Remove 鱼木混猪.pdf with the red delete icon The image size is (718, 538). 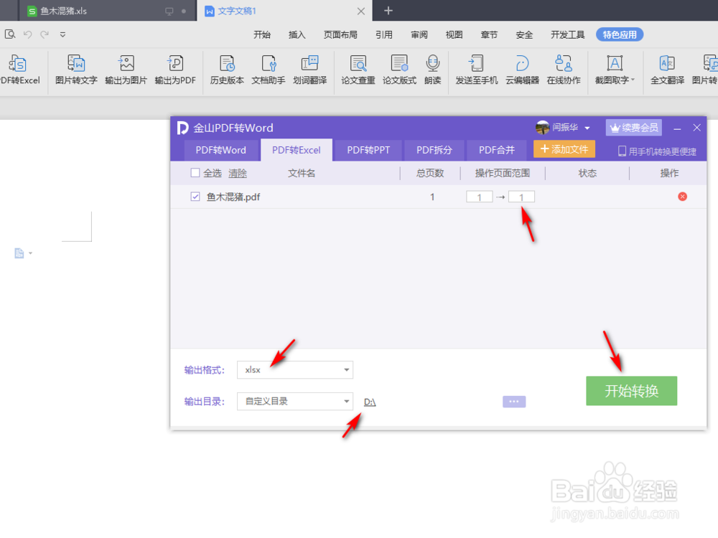682,197
